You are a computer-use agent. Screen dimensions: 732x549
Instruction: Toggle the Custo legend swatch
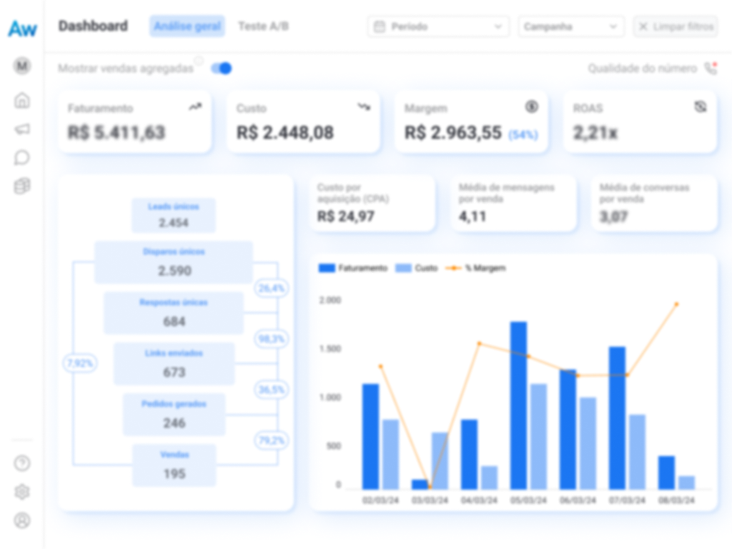coord(403,268)
